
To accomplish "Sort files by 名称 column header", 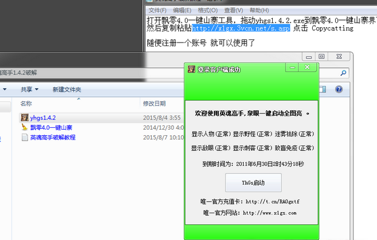I will 26,104.
